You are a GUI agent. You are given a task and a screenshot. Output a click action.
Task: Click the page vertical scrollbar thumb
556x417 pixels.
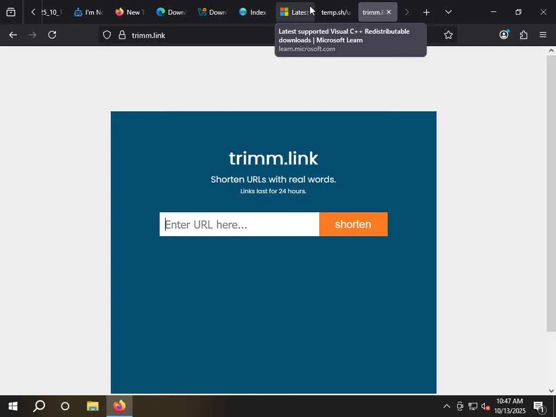click(x=551, y=193)
